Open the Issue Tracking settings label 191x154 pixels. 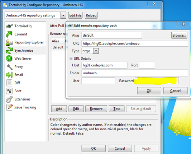coord(25,107)
